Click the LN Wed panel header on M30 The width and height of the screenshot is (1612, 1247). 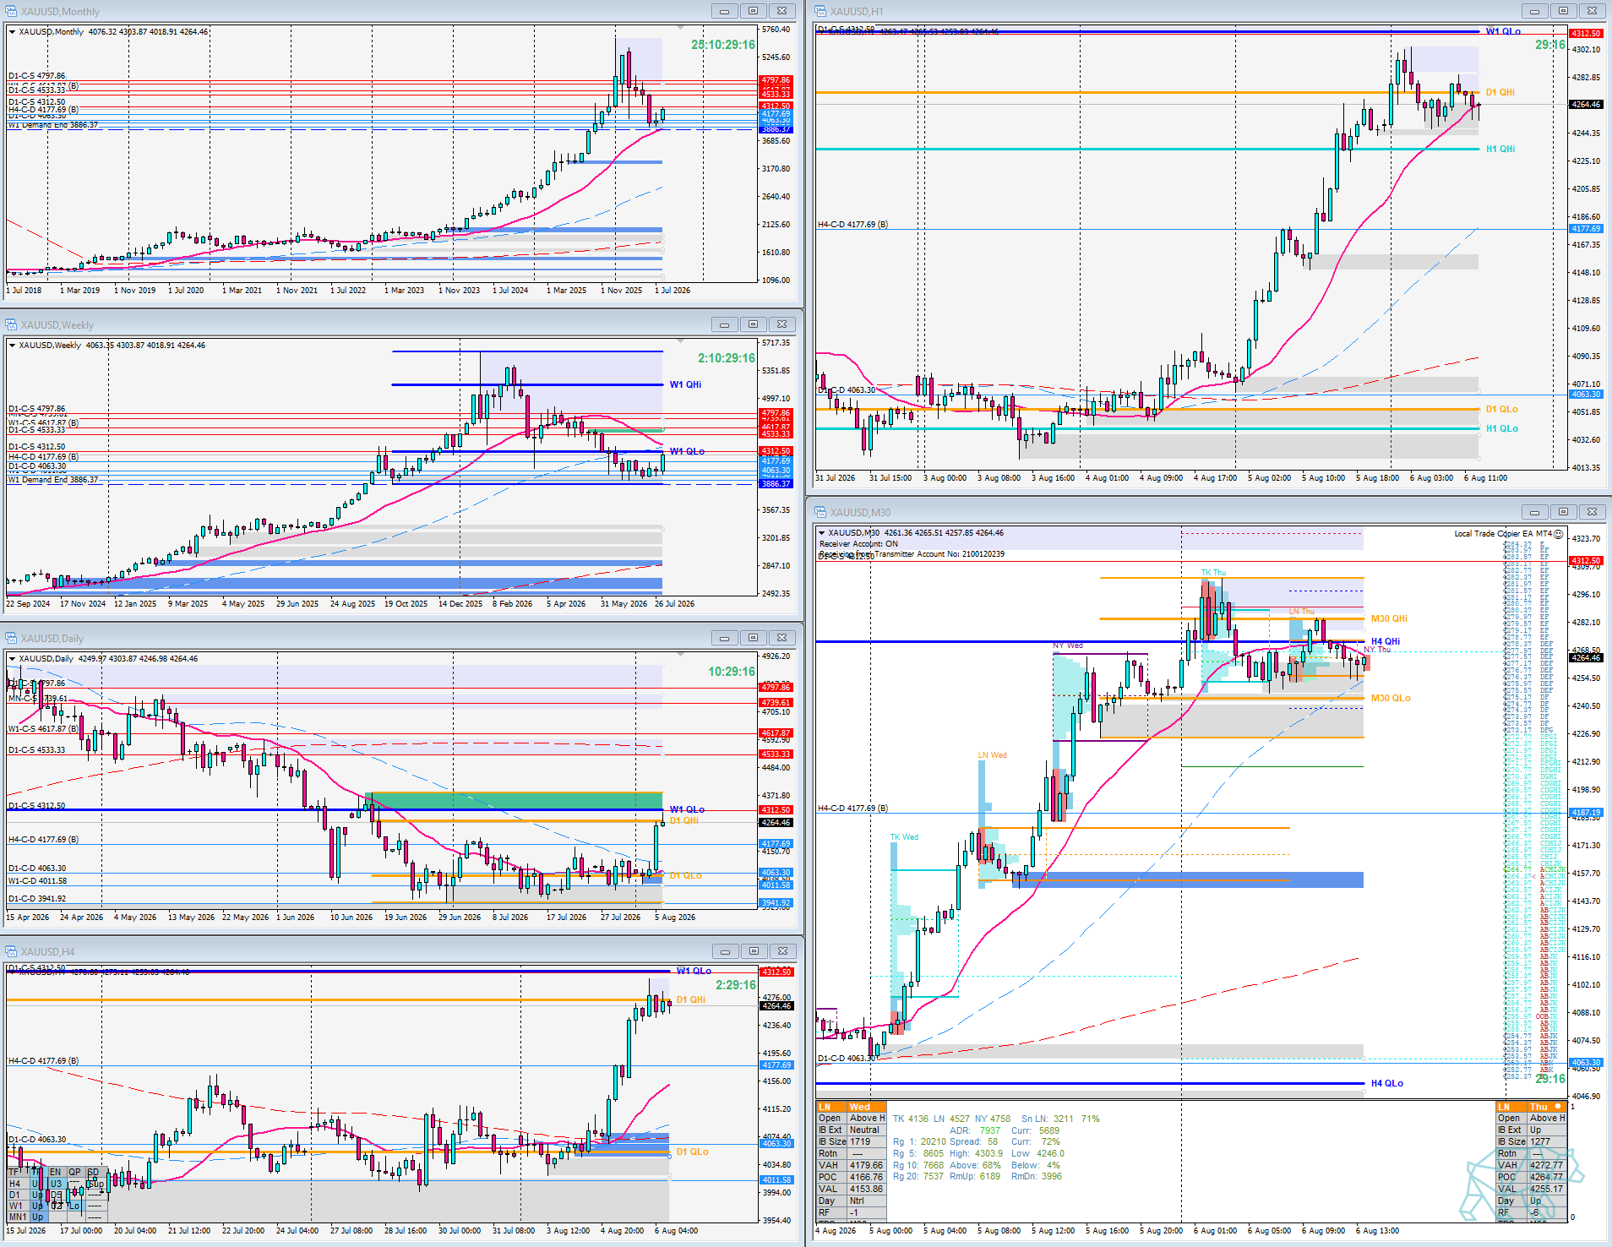point(852,1107)
